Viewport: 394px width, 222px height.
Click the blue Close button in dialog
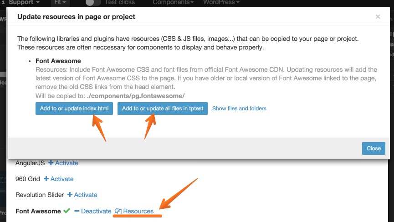click(374, 148)
